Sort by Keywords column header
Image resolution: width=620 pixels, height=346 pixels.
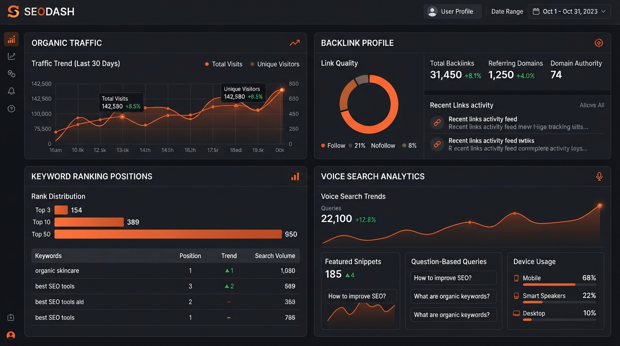[x=48, y=256]
